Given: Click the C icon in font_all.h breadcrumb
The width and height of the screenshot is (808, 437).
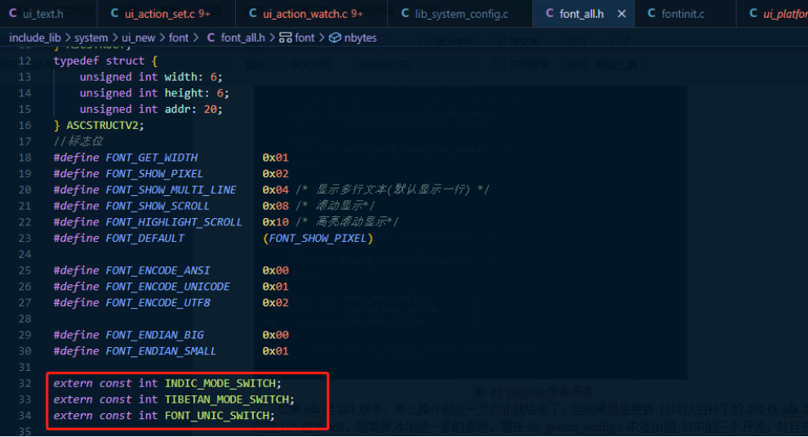Looking at the screenshot, I should tap(211, 38).
